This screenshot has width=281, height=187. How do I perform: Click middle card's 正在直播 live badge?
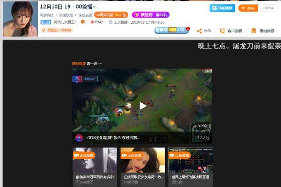point(132,155)
